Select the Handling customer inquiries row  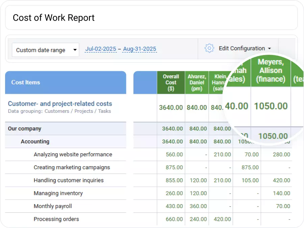pyautogui.click(x=69, y=180)
